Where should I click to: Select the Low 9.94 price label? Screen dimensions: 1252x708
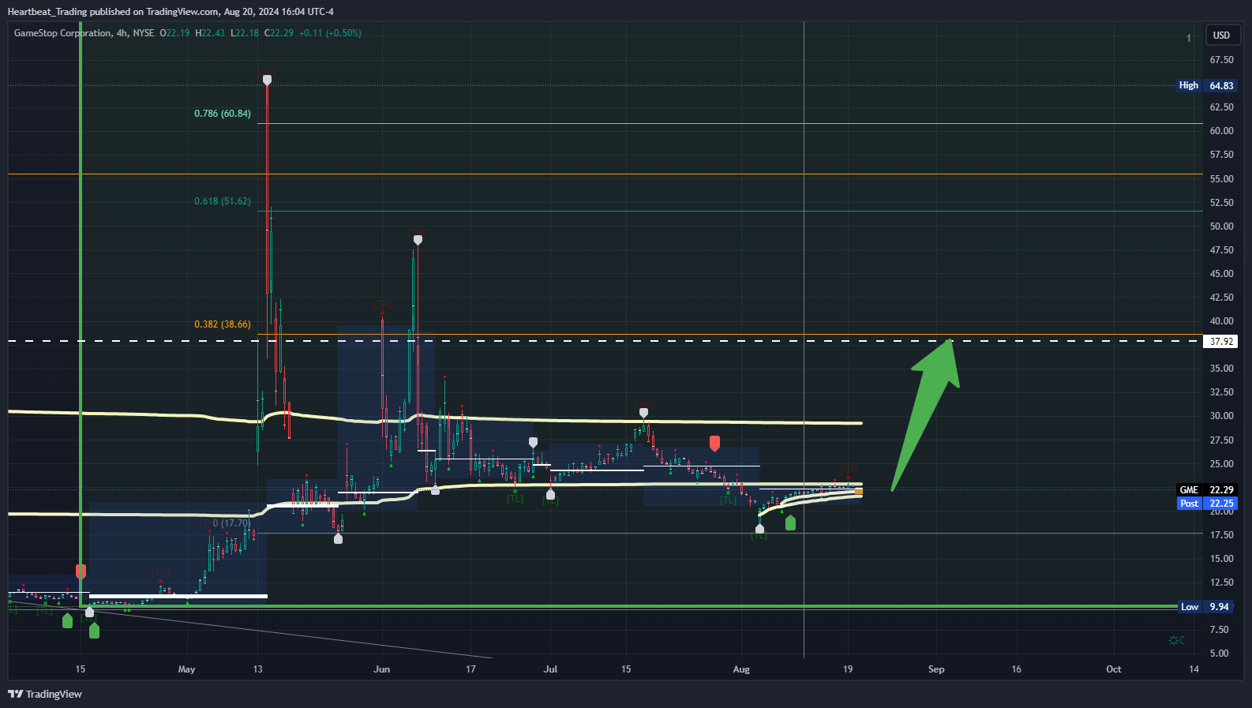tap(1206, 607)
